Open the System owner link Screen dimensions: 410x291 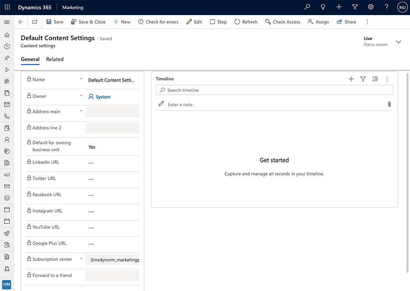click(103, 97)
